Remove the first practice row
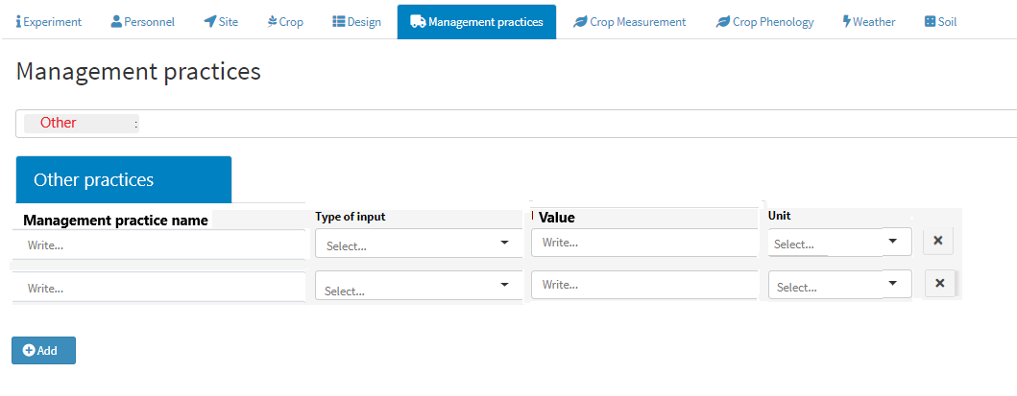The image size is (1017, 396). tap(937, 241)
